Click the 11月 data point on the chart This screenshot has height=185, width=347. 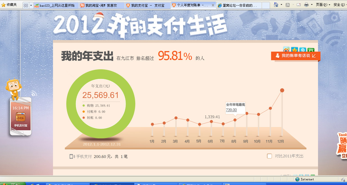point(270,108)
